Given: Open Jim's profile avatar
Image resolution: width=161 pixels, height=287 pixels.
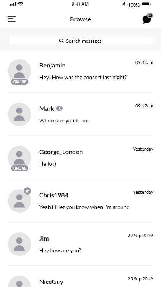Looking at the screenshot, I should [19, 244].
